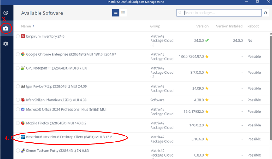The height and width of the screenshot is (159, 272).
Task: Click version 138.0.7204.97.0 cell
Action: coord(191,56)
